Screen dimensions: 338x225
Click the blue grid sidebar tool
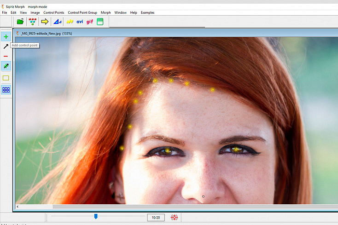coord(6,90)
